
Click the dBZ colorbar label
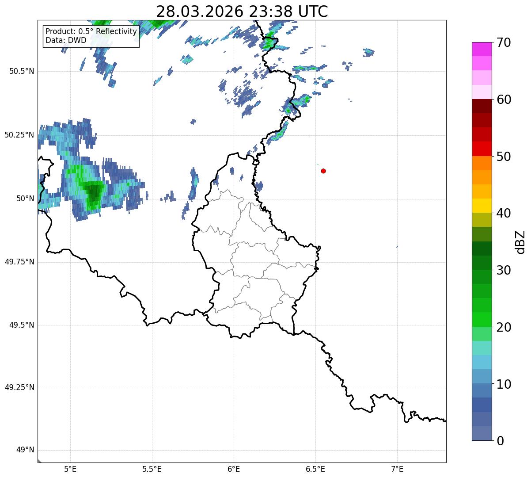coord(520,241)
